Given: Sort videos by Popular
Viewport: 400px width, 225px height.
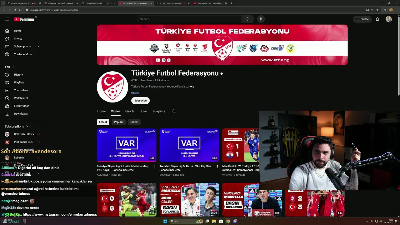Looking at the screenshot, I should 118,122.
